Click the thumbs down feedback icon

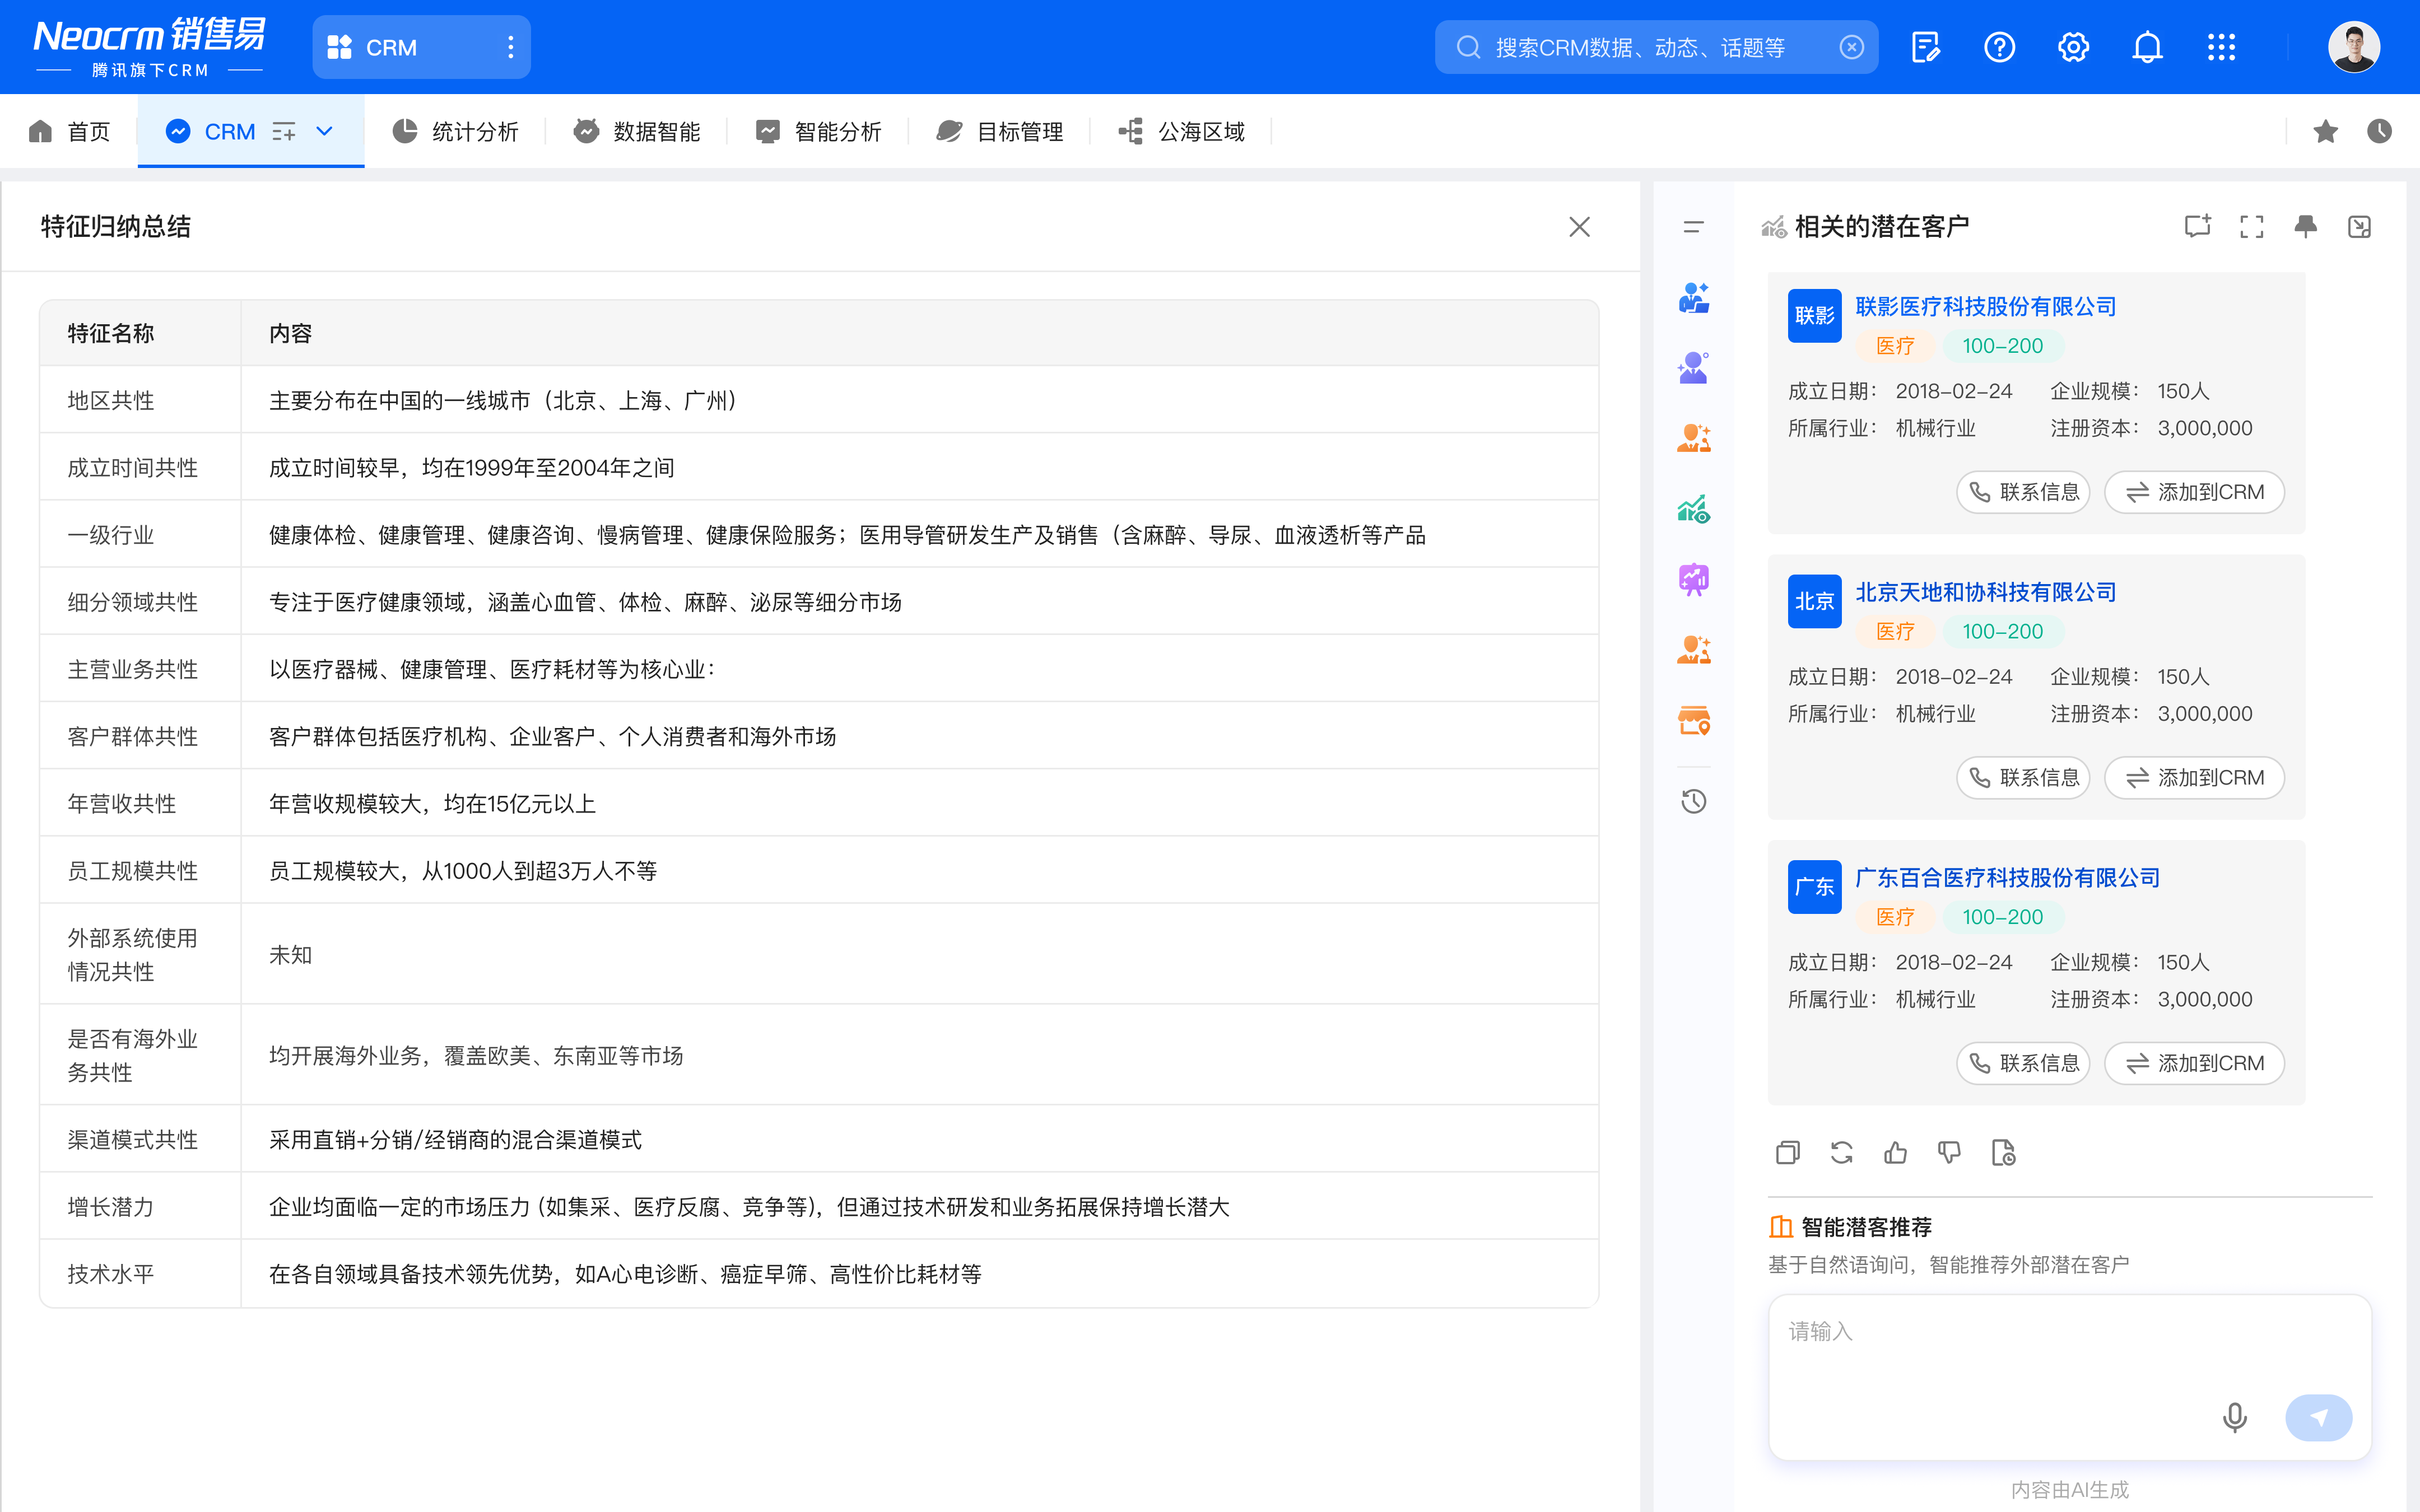1949,1153
